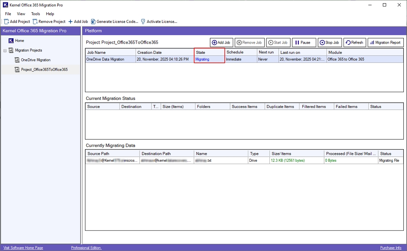
Task: Open the Tools menu
Action: tap(35, 13)
